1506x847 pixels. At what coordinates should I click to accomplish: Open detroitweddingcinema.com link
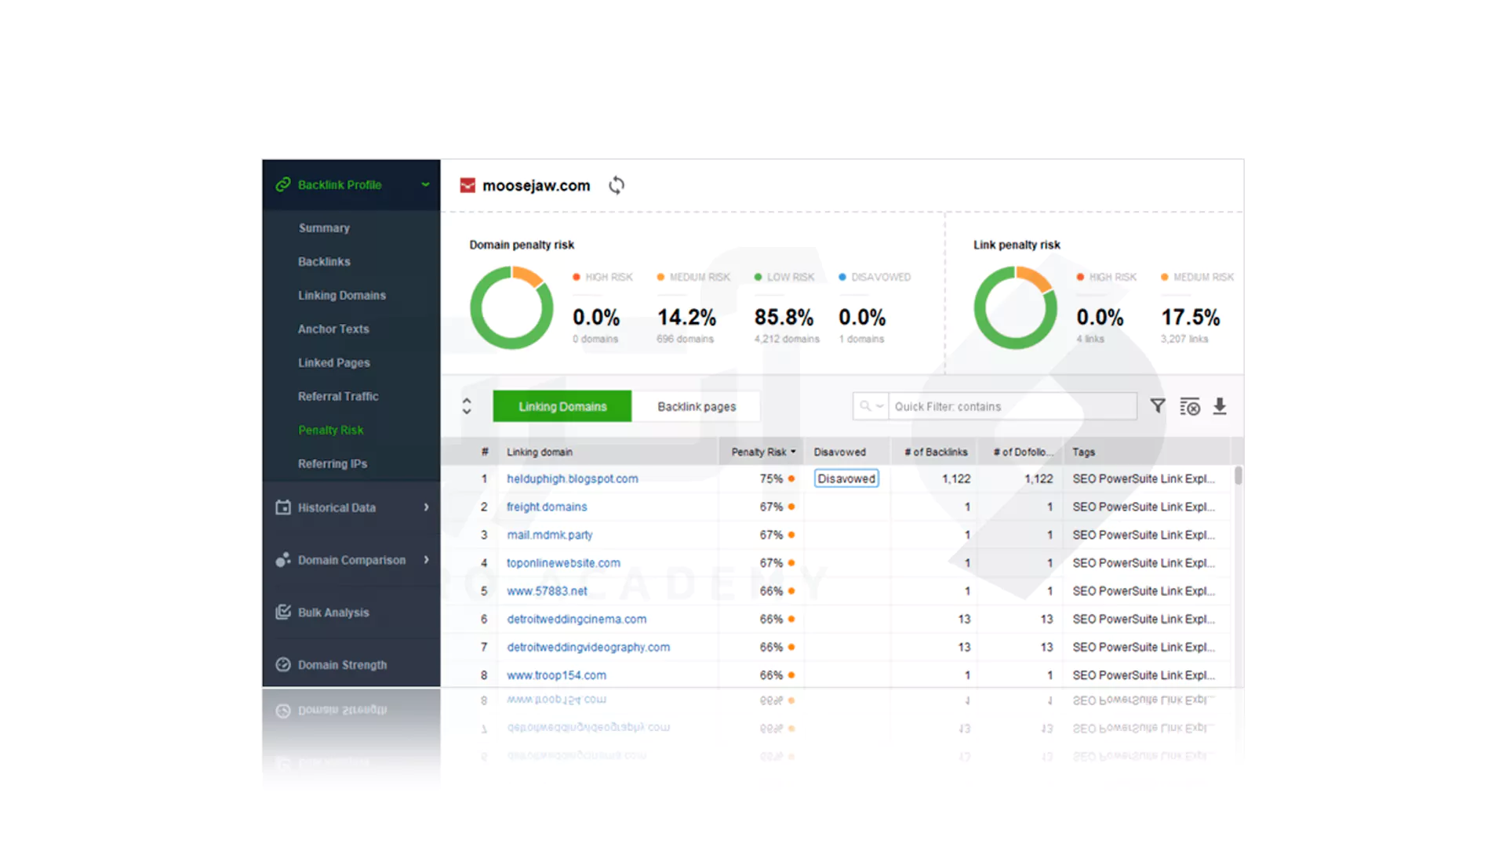pos(577,620)
